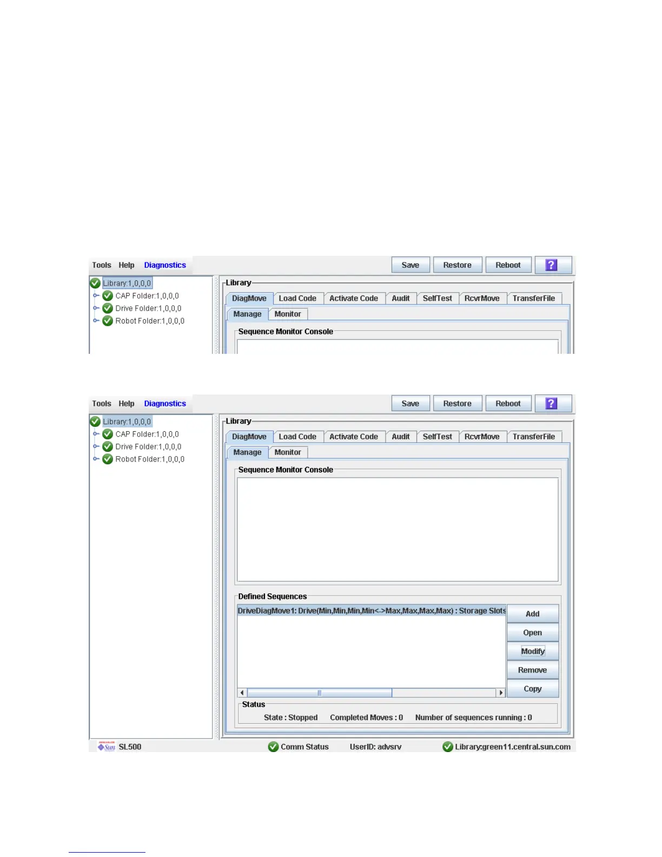The width and height of the screenshot is (662, 857).
Task: Select the Monitor sub-tab in upper screenshot
Action: 288,314
